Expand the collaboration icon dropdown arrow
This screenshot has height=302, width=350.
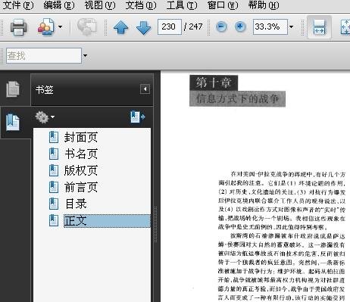pos(60,26)
